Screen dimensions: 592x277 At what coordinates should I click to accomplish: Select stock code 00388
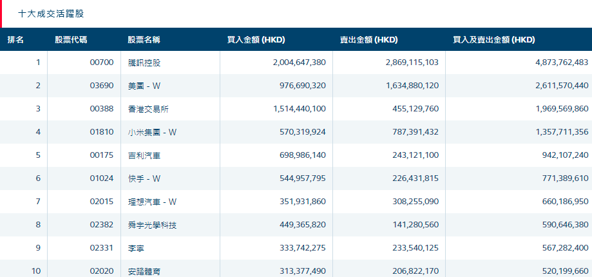click(x=102, y=109)
